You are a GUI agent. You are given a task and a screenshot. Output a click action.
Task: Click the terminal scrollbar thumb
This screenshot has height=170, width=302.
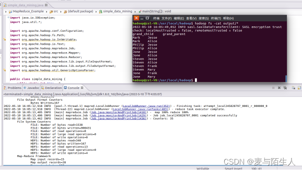[286, 79]
